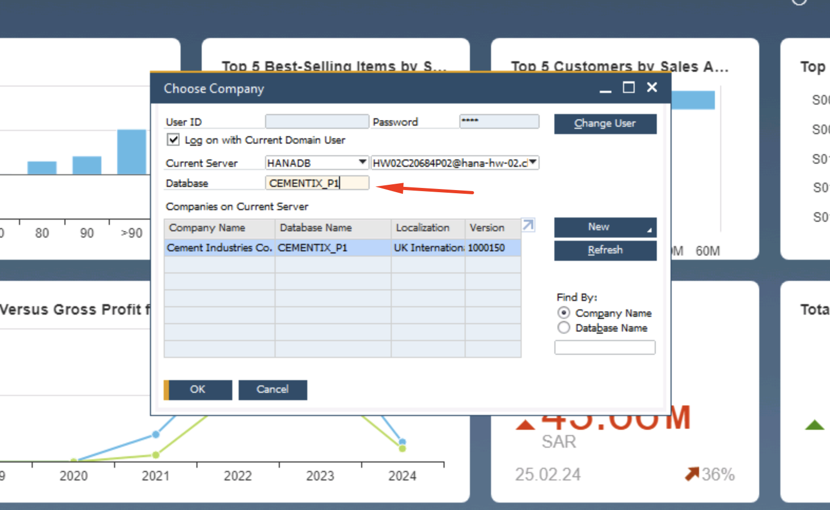
Task: Click the Password field
Action: tap(499, 121)
